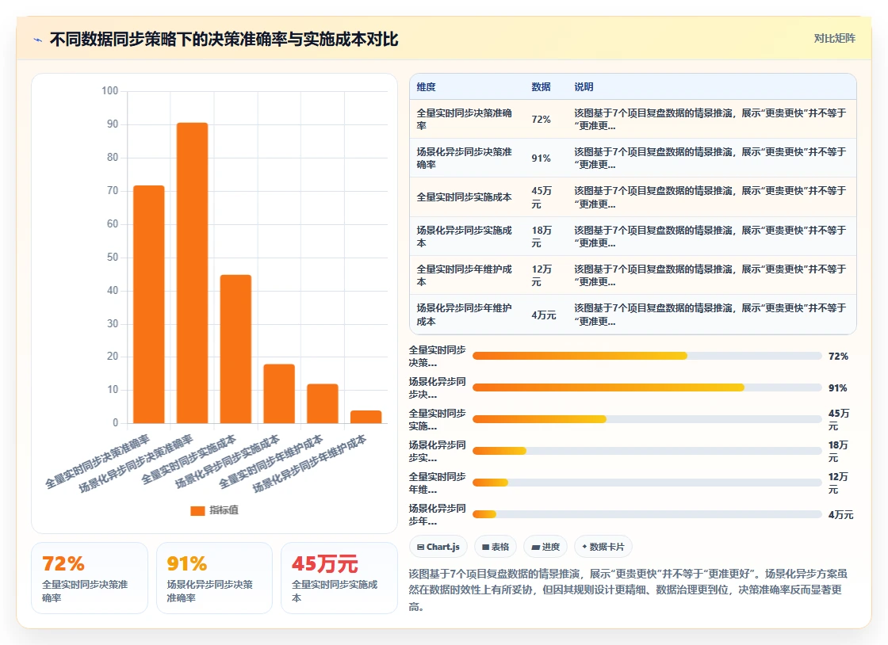888x645 pixels.
Task: Click the orange 指标值 legend color box
Action: (x=197, y=510)
